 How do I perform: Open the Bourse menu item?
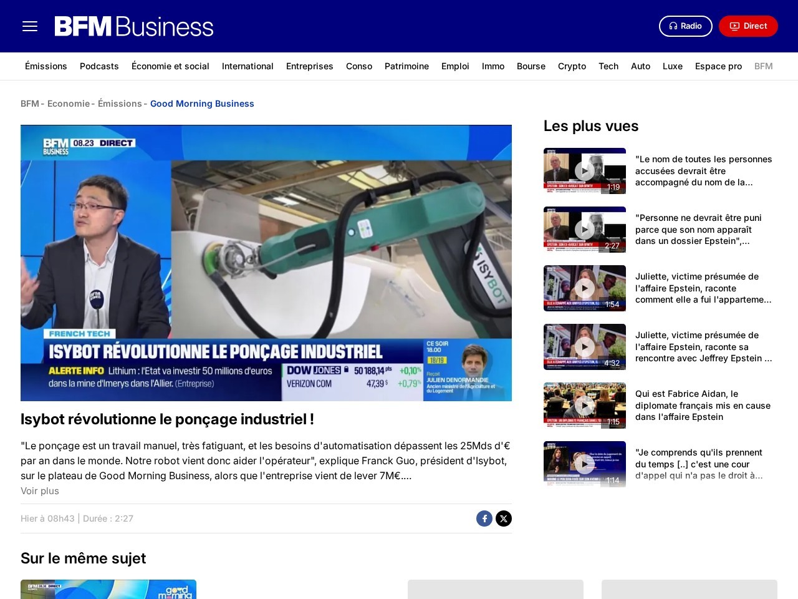click(531, 66)
